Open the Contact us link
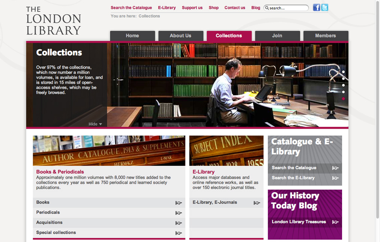This screenshot has width=380, height=242. click(x=235, y=8)
